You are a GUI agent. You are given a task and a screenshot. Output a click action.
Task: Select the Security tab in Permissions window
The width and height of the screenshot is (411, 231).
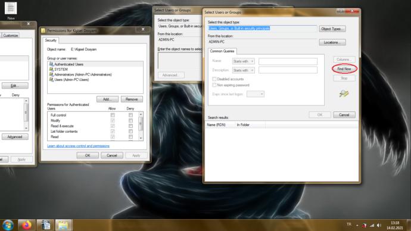click(x=51, y=40)
